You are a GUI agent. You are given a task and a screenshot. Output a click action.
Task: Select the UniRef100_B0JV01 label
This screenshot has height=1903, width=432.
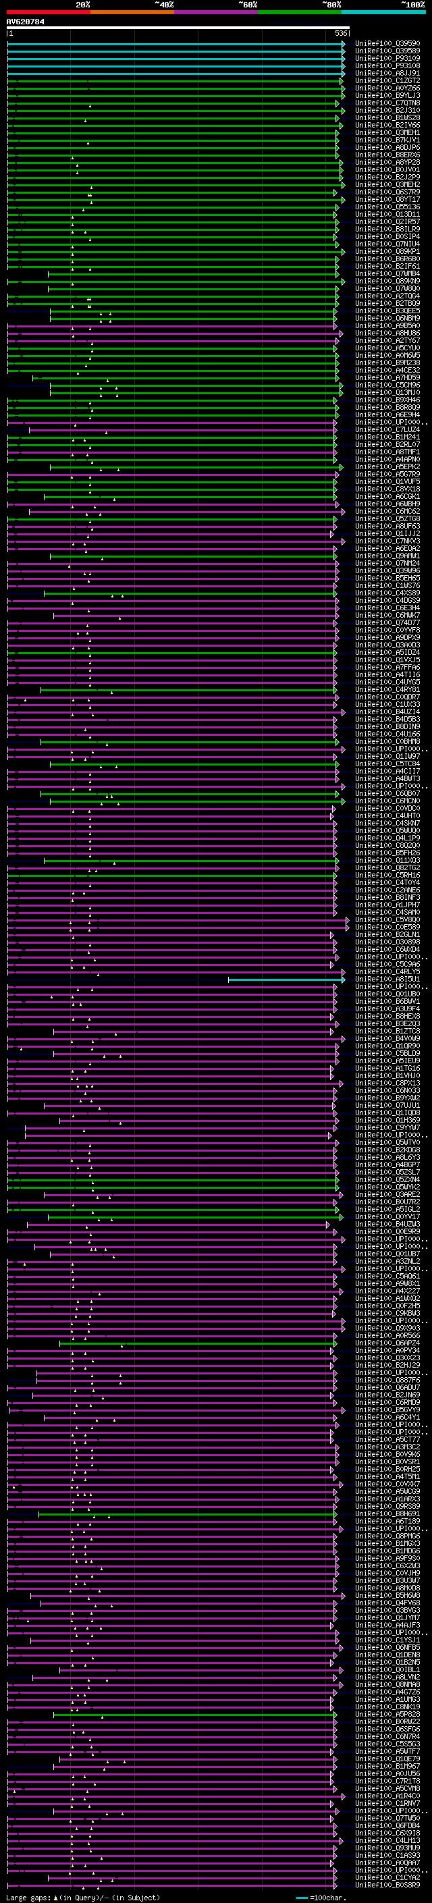(x=387, y=170)
